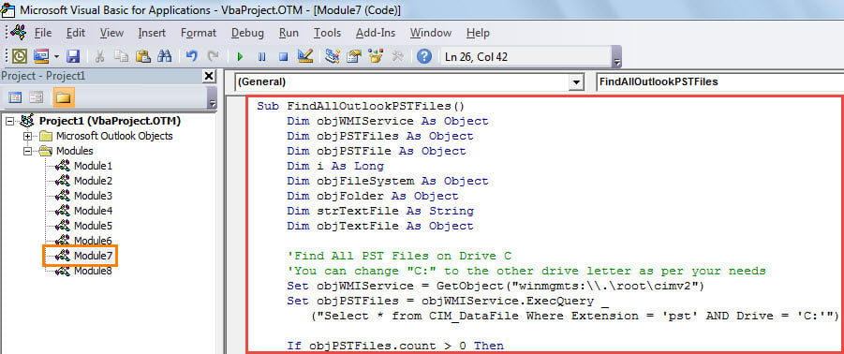Open the Run menu

pyautogui.click(x=289, y=33)
